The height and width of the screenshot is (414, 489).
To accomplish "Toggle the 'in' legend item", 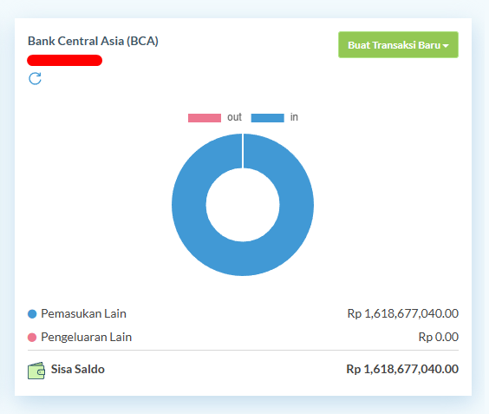I will pyautogui.click(x=275, y=117).
